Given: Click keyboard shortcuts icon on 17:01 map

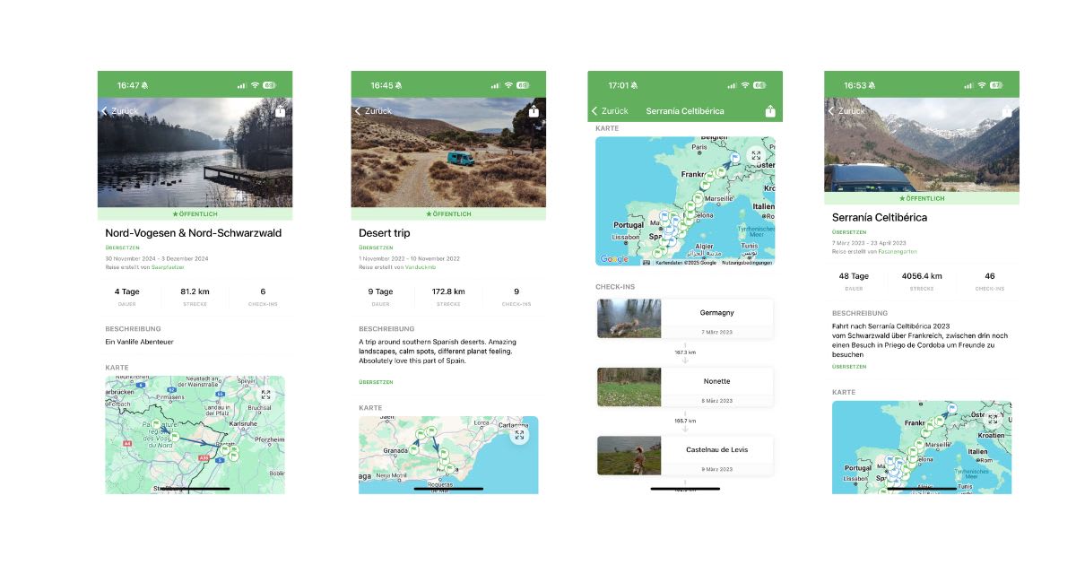Looking at the screenshot, I should [646, 262].
